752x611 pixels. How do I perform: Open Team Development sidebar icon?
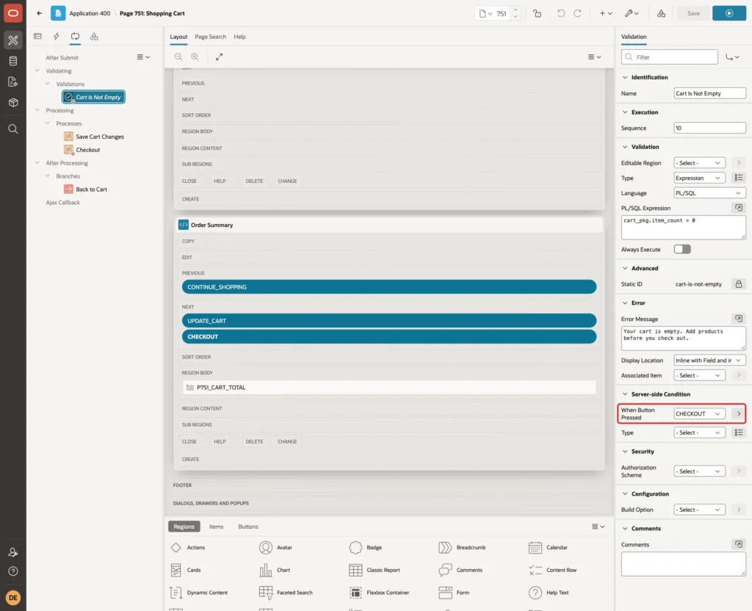(13, 82)
